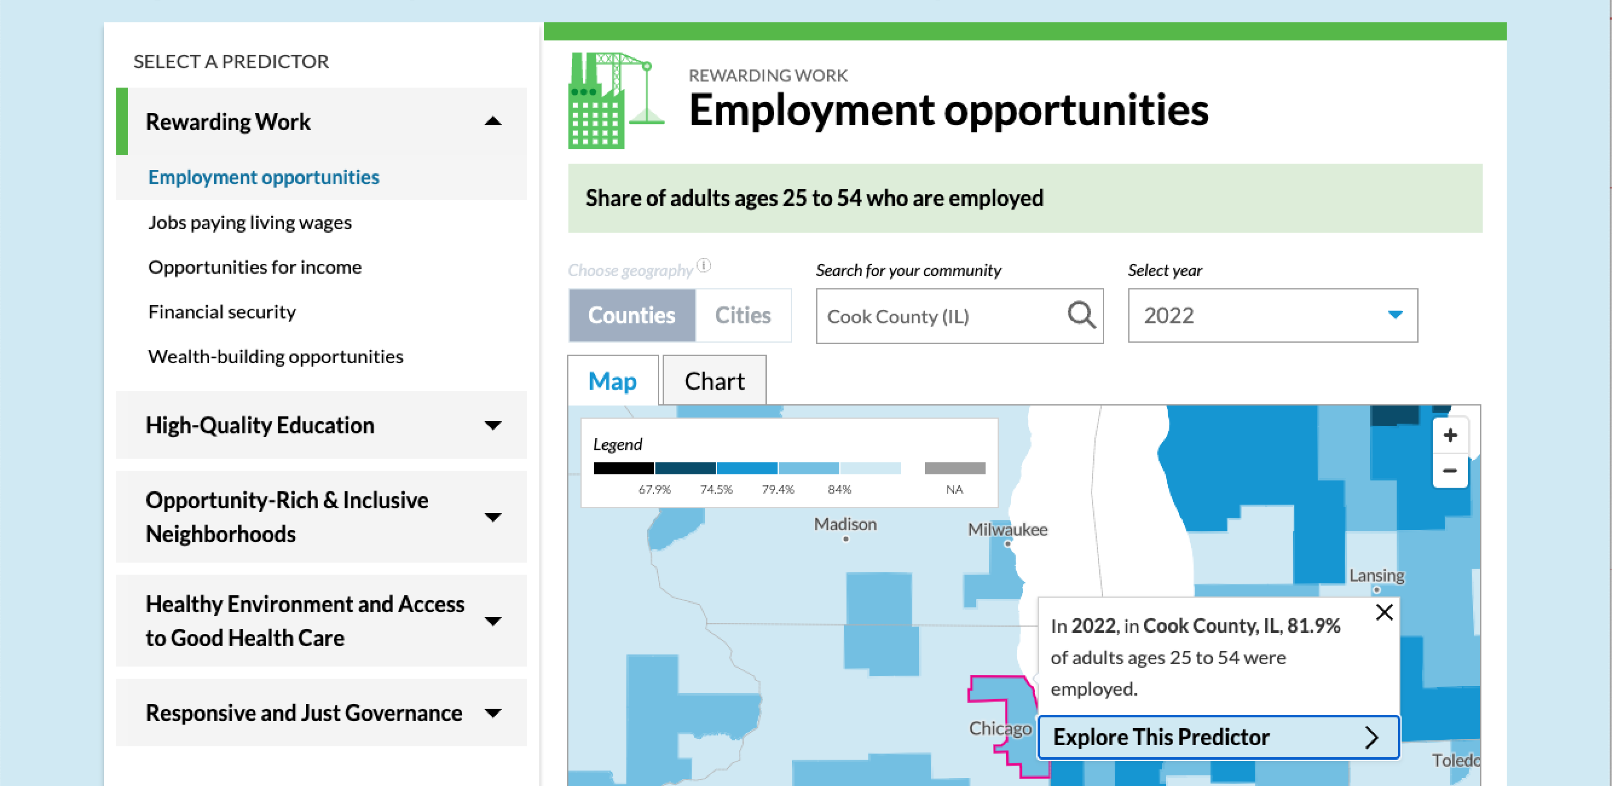Click the dark-navy legend swatch 67.9% to 74.5%
1612x786 pixels.
click(685, 468)
